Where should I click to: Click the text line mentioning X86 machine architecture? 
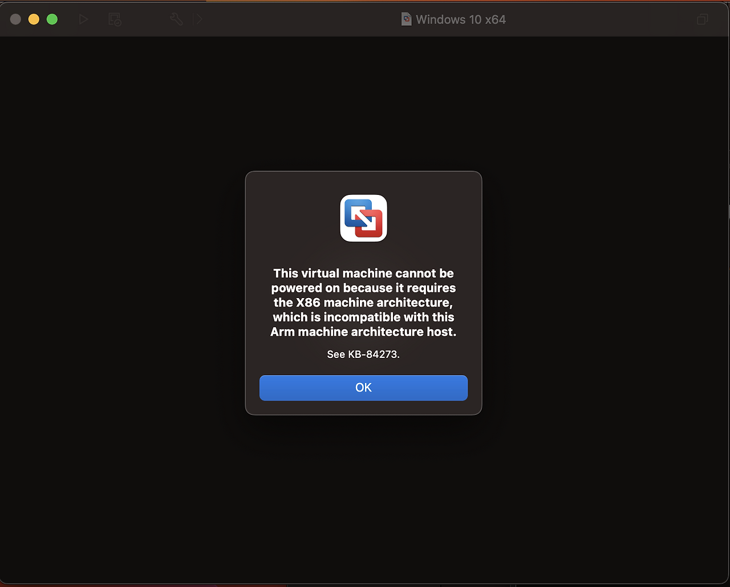(x=363, y=302)
